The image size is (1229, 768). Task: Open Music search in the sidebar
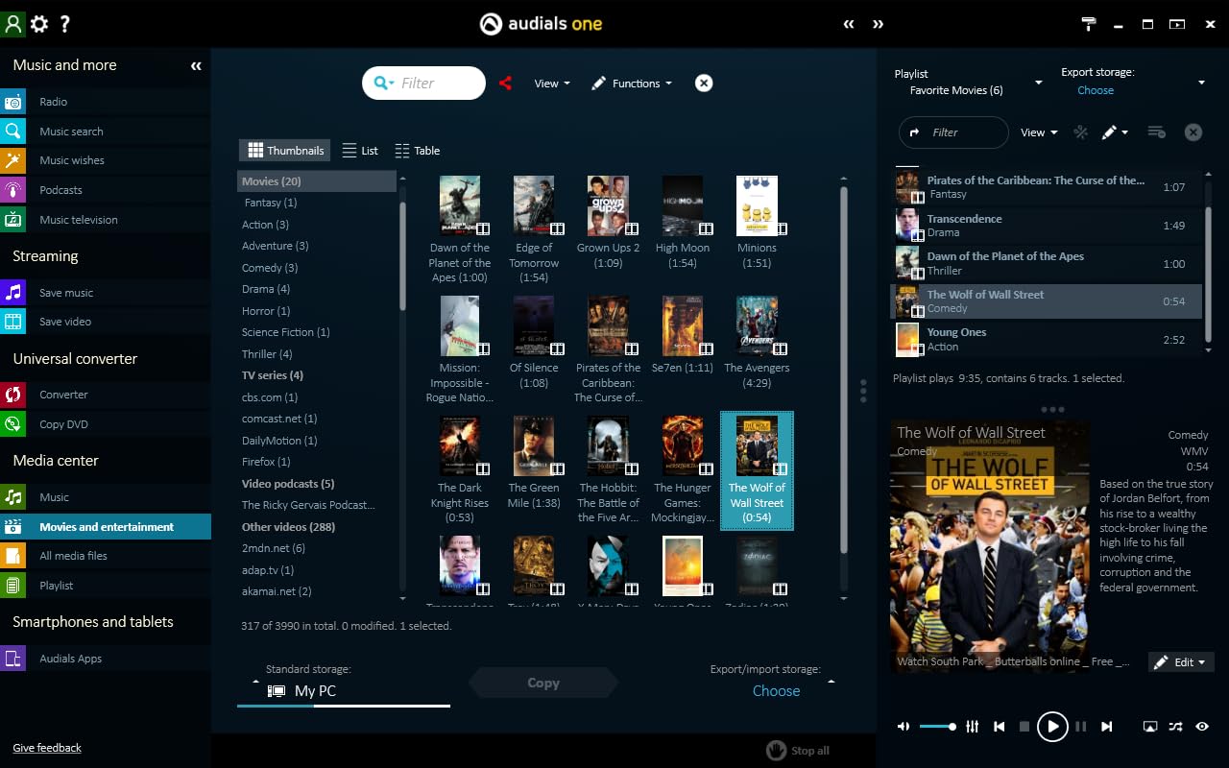[106, 132]
